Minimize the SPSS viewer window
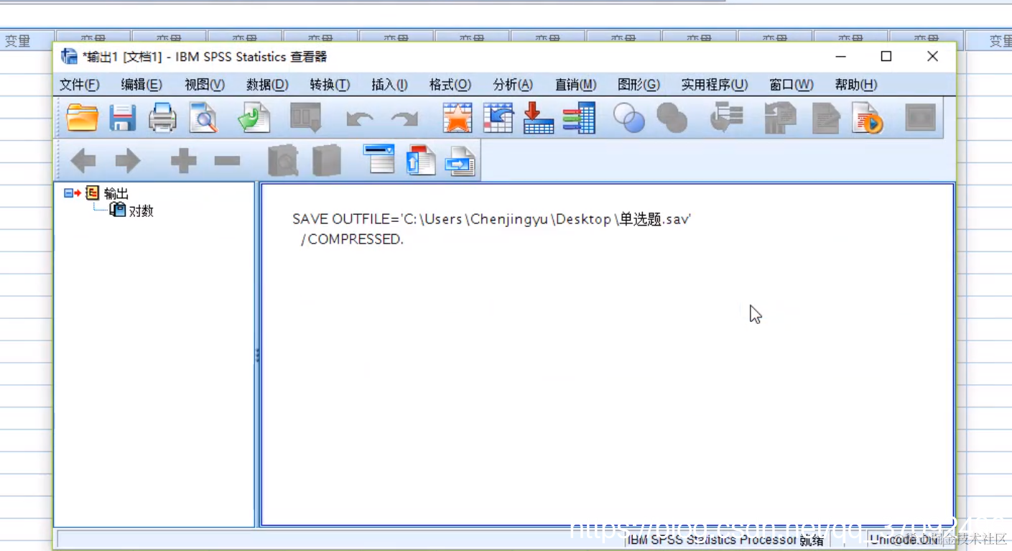1012x551 pixels. pyautogui.click(x=841, y=56)
